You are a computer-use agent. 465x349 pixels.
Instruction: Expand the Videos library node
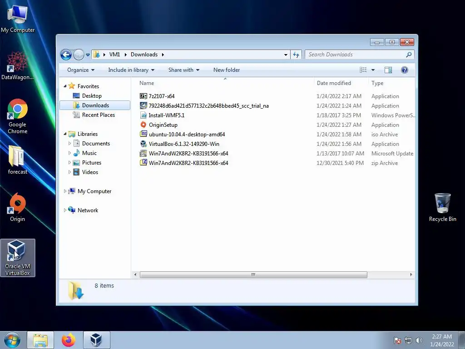(x=69, y=172)
